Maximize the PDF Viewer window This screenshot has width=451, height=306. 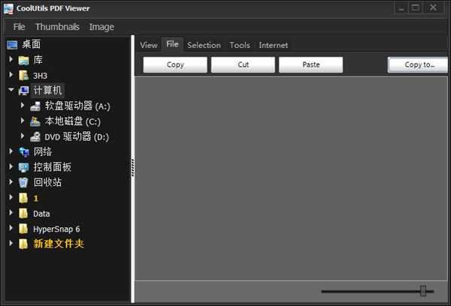point(416,8)
